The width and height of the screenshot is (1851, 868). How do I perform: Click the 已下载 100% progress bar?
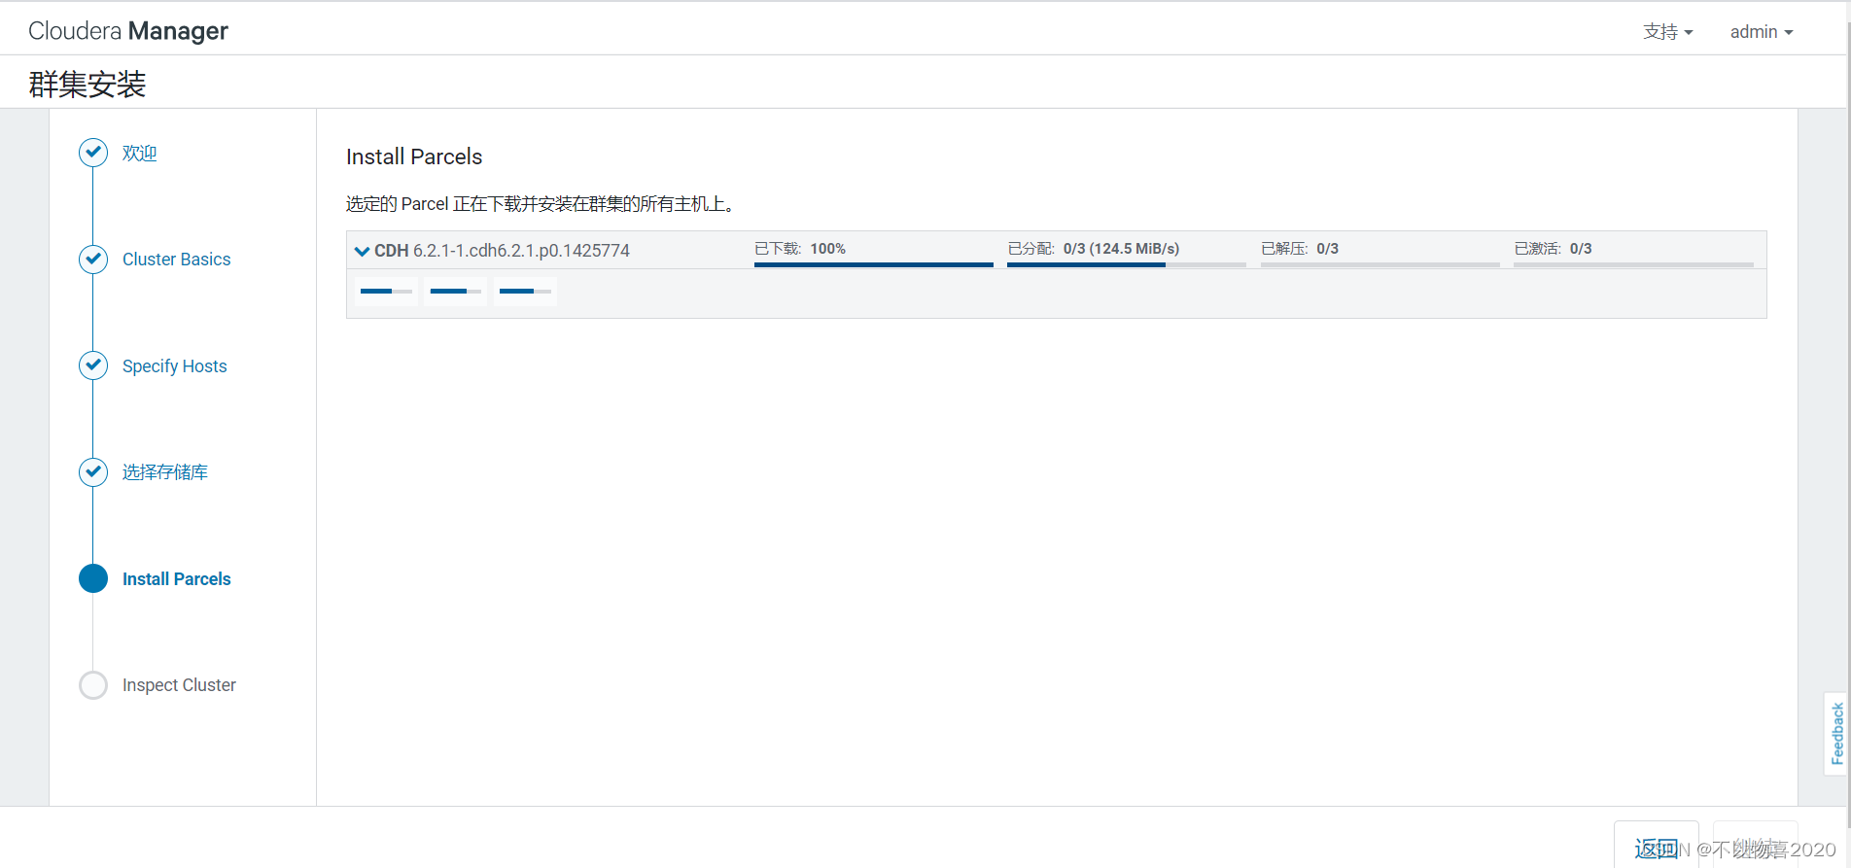(x=874, y=264)
